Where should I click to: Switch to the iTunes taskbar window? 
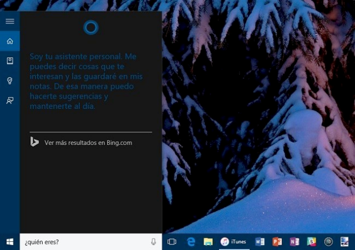point(234,242)
